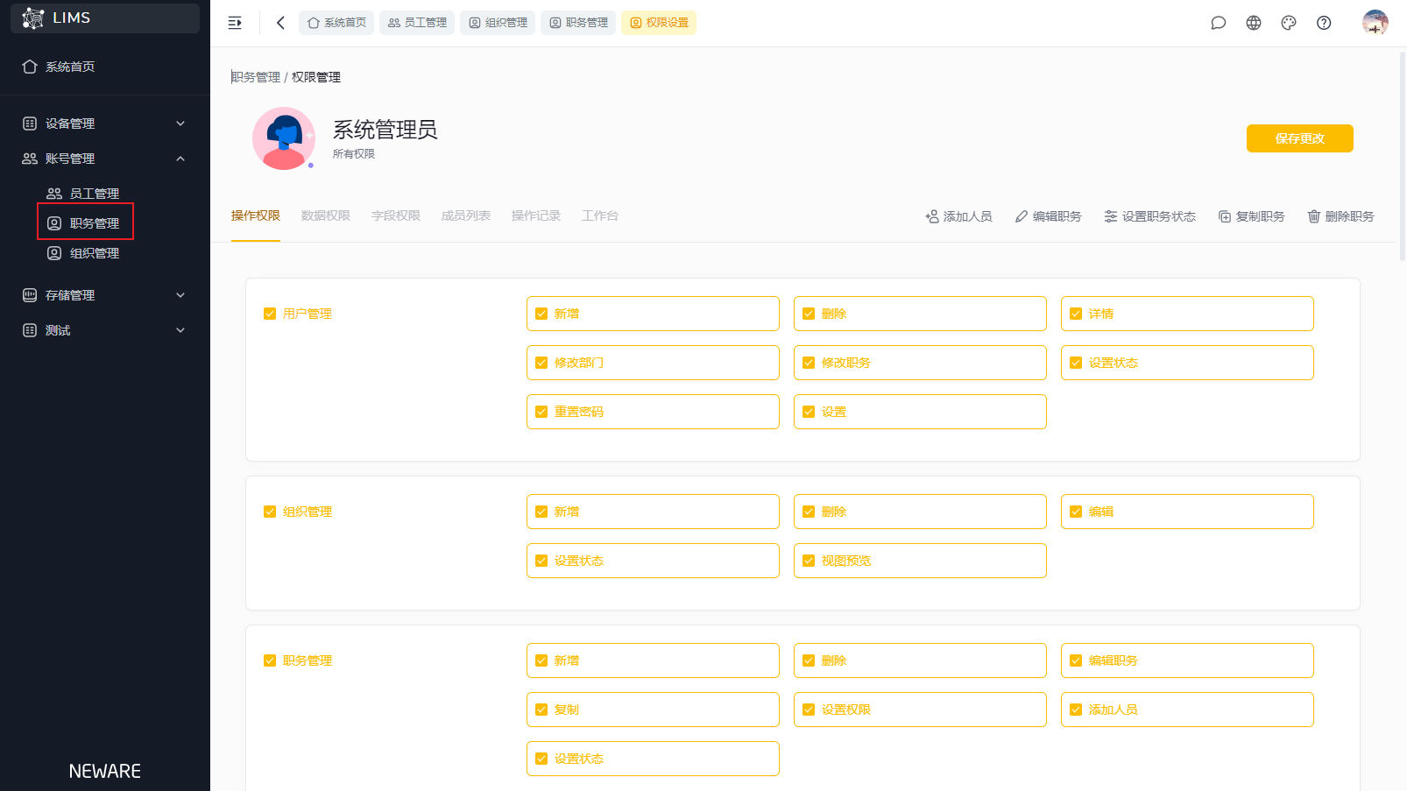Switch to the 操作记录 tab
The height and width of the screenshot is (791, 1407).
536,215
